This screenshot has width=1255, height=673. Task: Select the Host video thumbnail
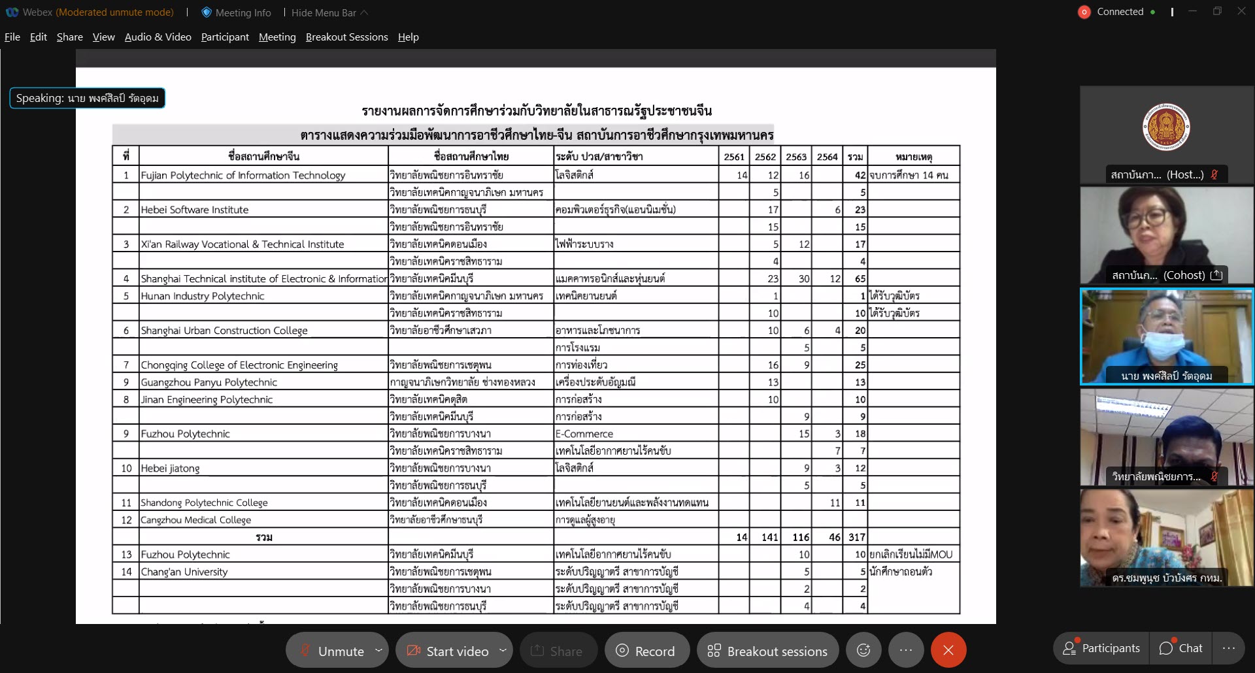coord(1167,135)
